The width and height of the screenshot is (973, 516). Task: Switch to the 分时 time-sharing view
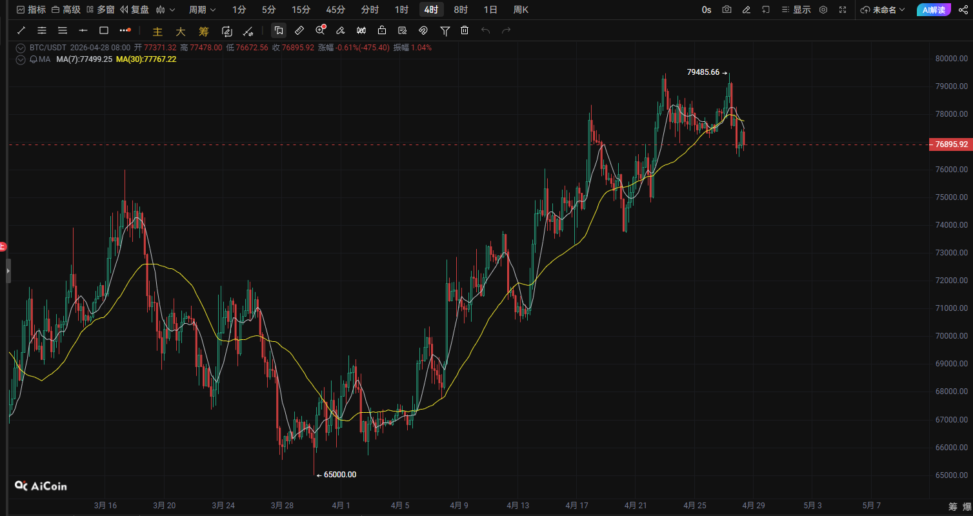pos(370,10)
